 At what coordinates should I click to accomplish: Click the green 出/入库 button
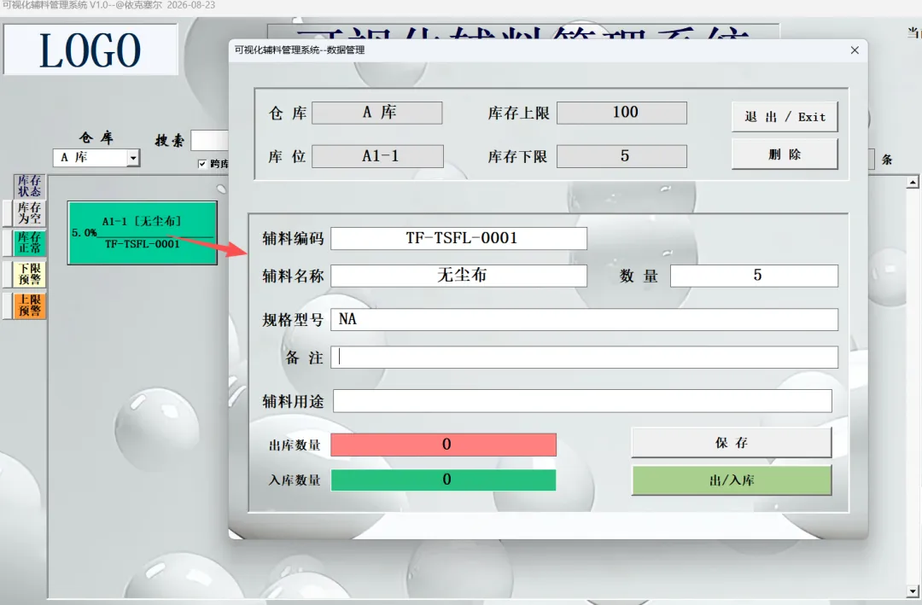(x=732, y=480)
